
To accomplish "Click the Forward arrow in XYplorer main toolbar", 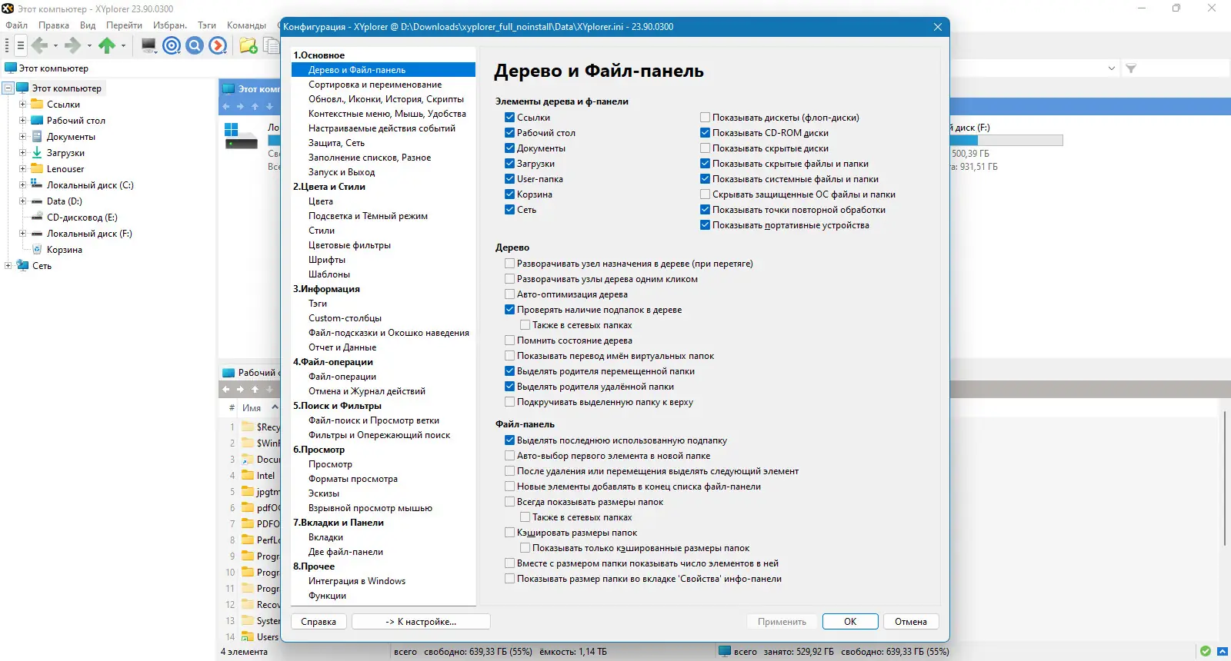I will (73, 46).
